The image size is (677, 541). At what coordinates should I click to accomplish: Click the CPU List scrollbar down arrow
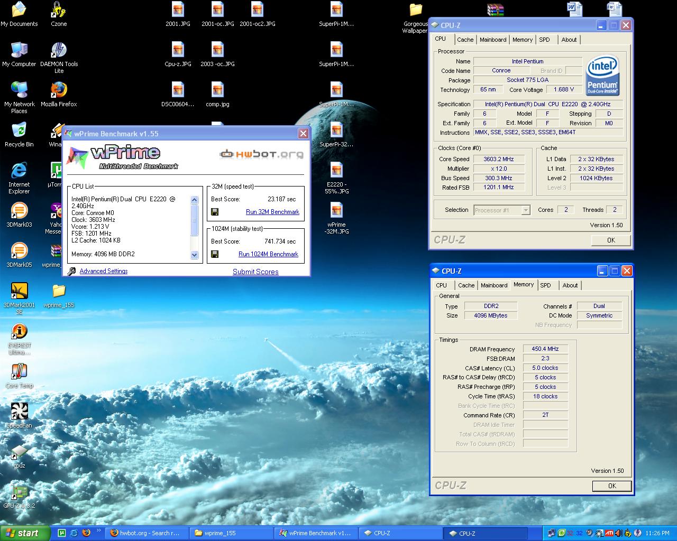coord(194,255)
